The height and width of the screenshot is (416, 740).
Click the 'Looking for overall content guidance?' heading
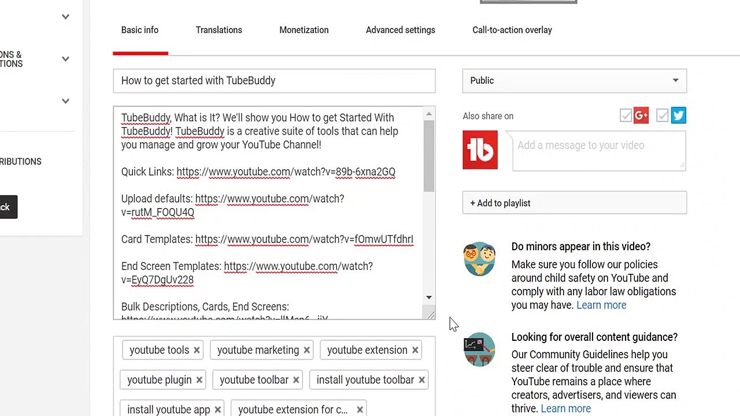coord(594,337)
